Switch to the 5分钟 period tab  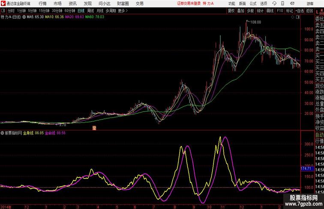click(32, 11)
